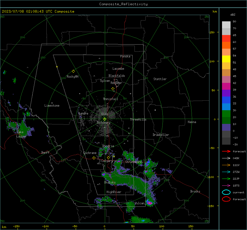Viewport: 247px width, 230px height.
Task: Click the intense pink storm cell beside Vulcan
Action: pos(149,203)
